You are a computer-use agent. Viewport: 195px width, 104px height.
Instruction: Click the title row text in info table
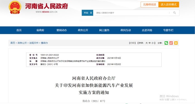73,61
